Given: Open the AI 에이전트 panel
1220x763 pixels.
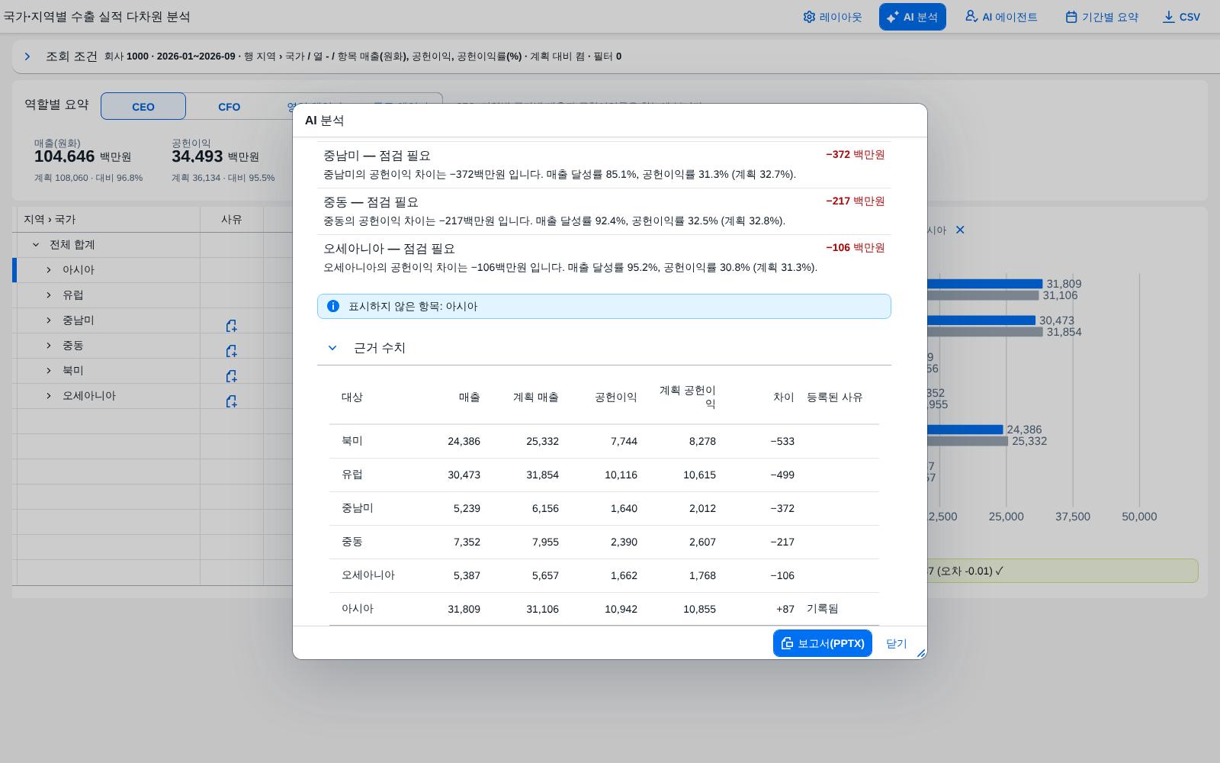Looking at the screenshot, I should pyautogui.click(x=1000, y=17).
